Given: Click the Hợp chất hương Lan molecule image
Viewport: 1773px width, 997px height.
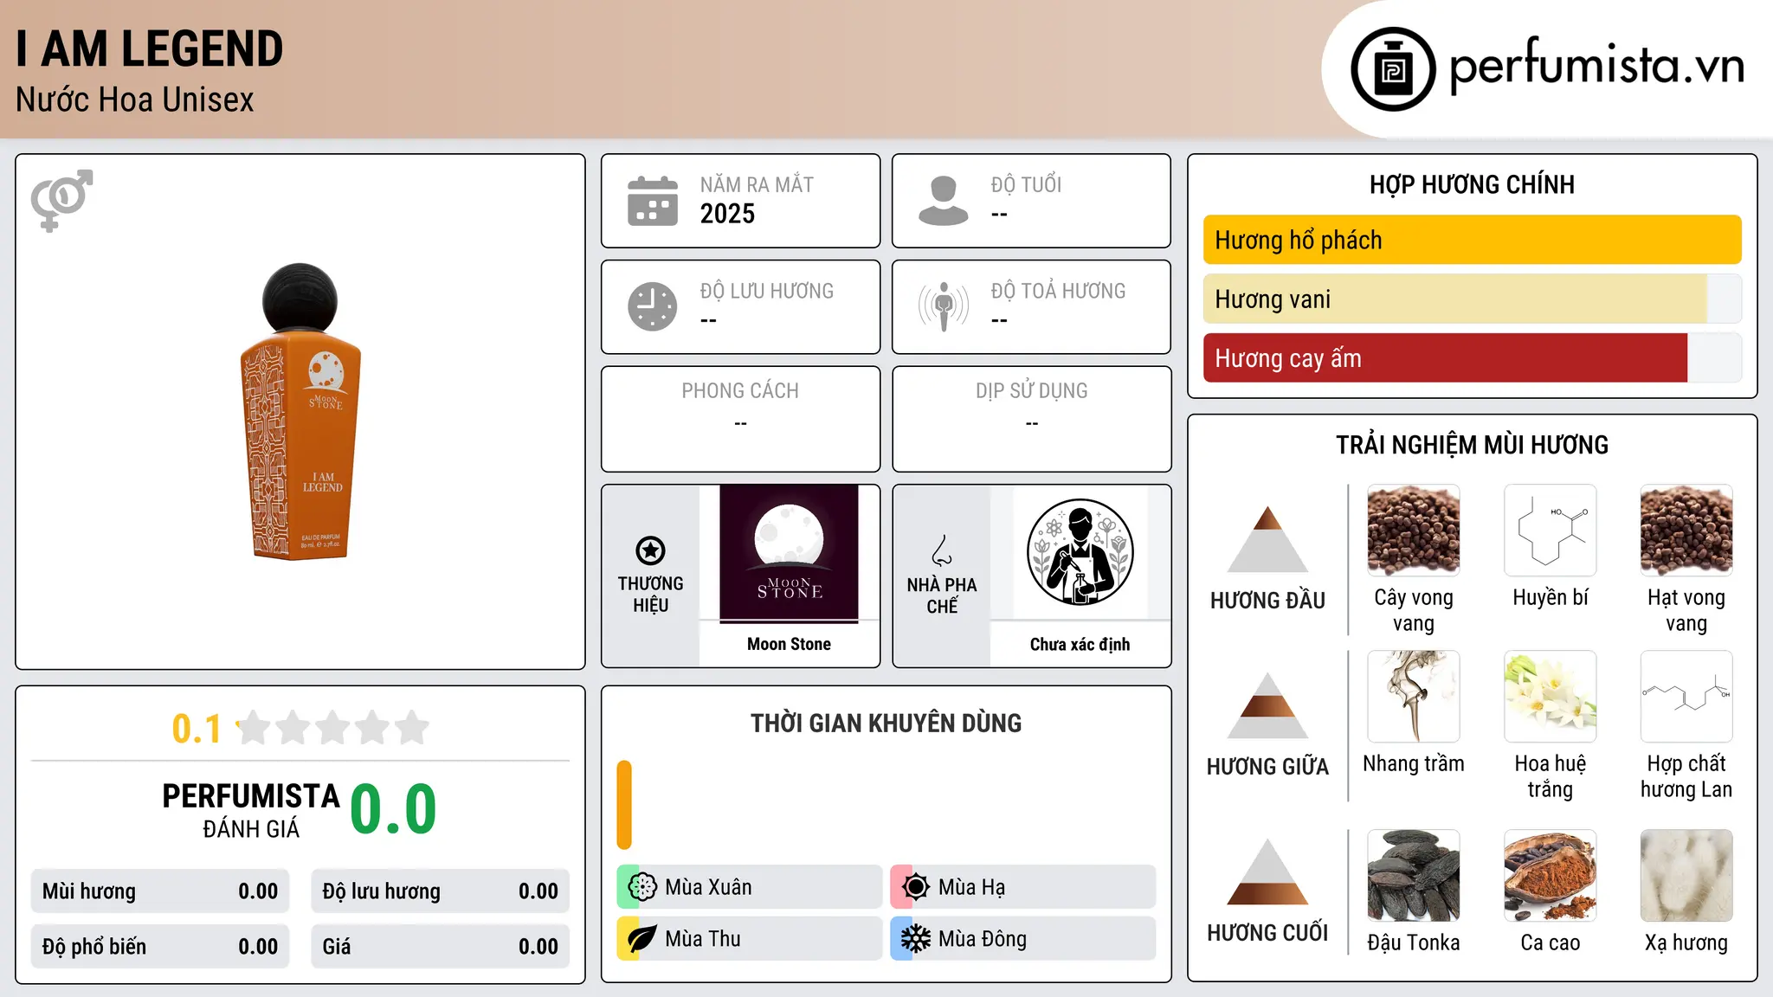Looking at the screenshot, I should point(1686,697).
